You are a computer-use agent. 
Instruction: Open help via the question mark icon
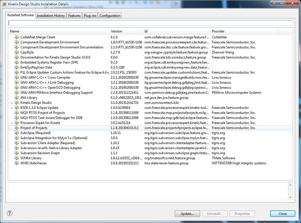pyautogui.click(x=9, y=213)
